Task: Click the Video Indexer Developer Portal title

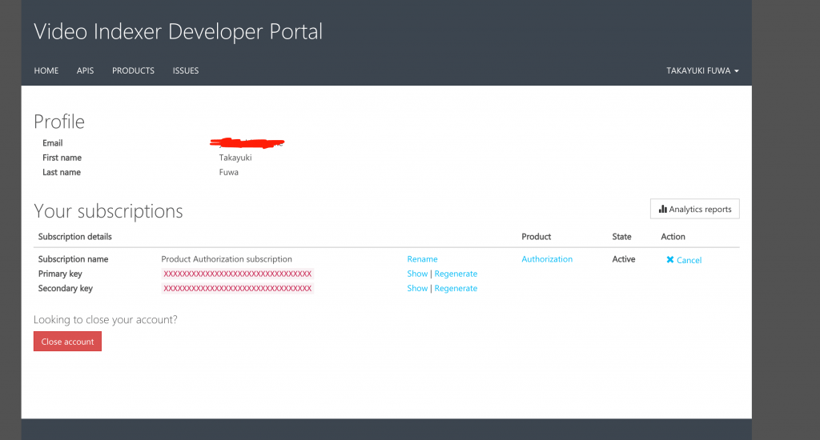Action: (179, 32)
